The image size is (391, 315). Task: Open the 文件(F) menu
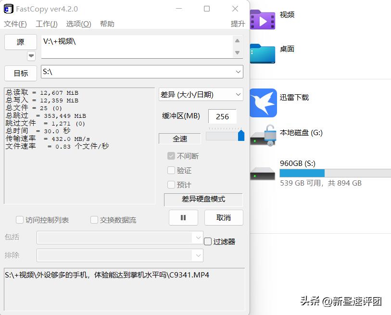tap(15, 24)
